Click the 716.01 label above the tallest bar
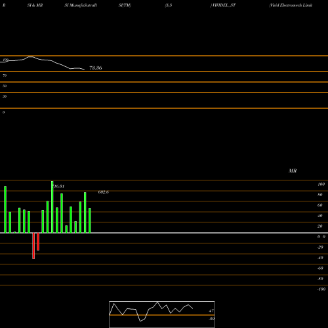This screenshot has height=328, width=328. coord(59,186)
